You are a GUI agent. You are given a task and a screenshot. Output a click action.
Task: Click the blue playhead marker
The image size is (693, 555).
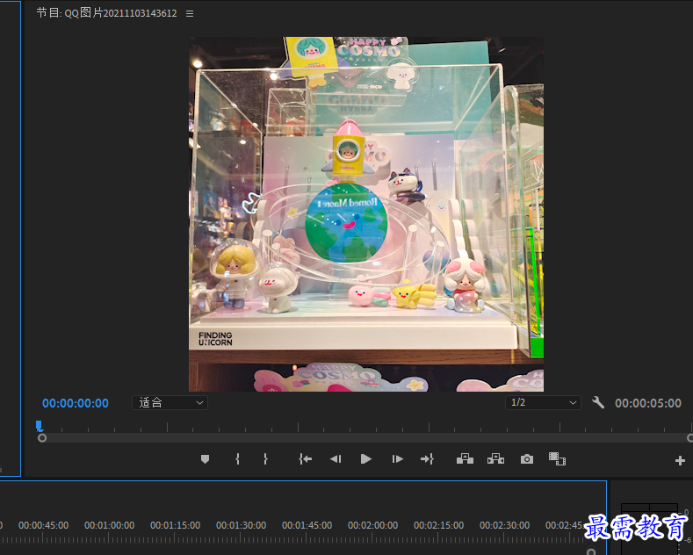[x=40, y=426]
